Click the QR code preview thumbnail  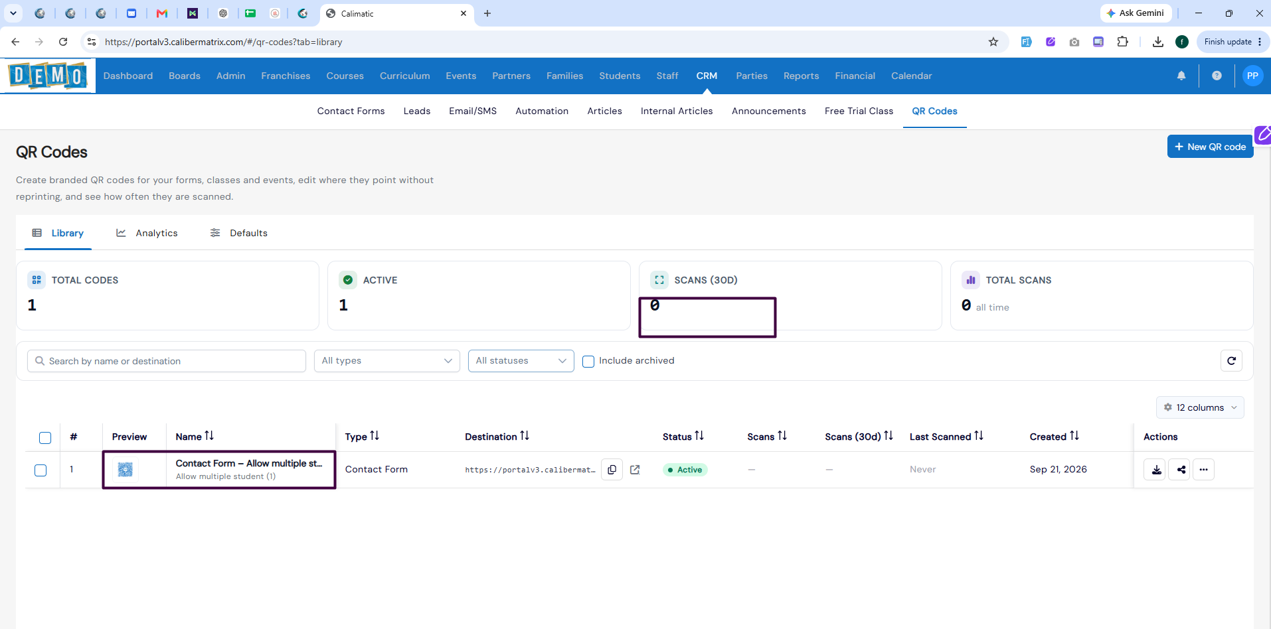[126, 470]
